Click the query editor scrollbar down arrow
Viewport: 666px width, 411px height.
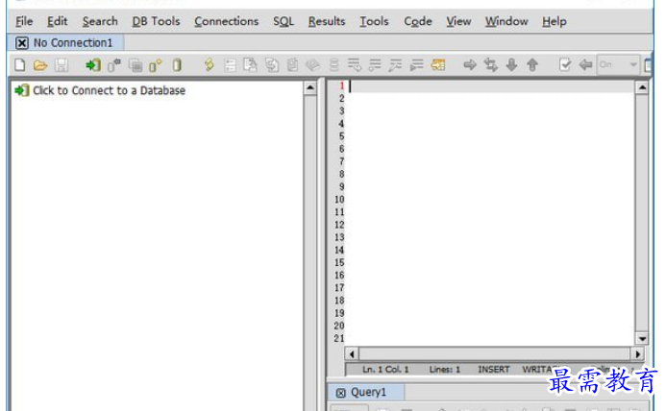point(642,338)
